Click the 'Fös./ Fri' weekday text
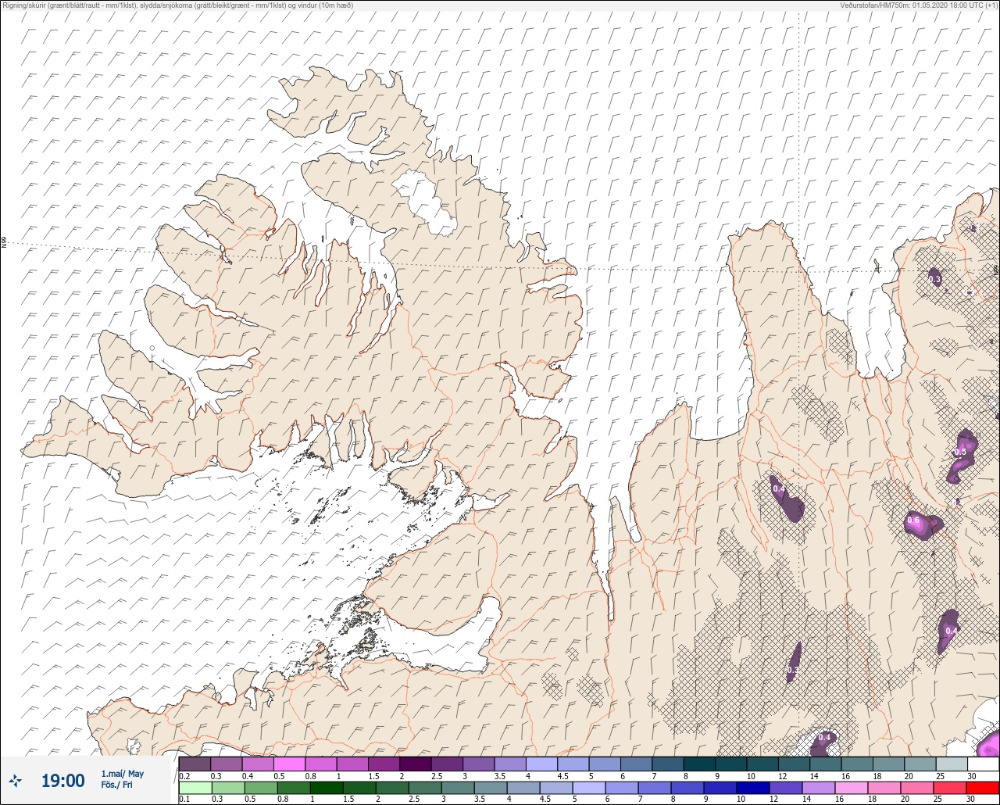This screenshot has height=805, width=1000. pyautogui.click(x=116, y=785)
